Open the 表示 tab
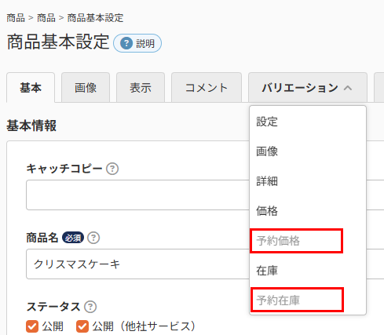This screenshot has width=384, height=335. [141, 88]
